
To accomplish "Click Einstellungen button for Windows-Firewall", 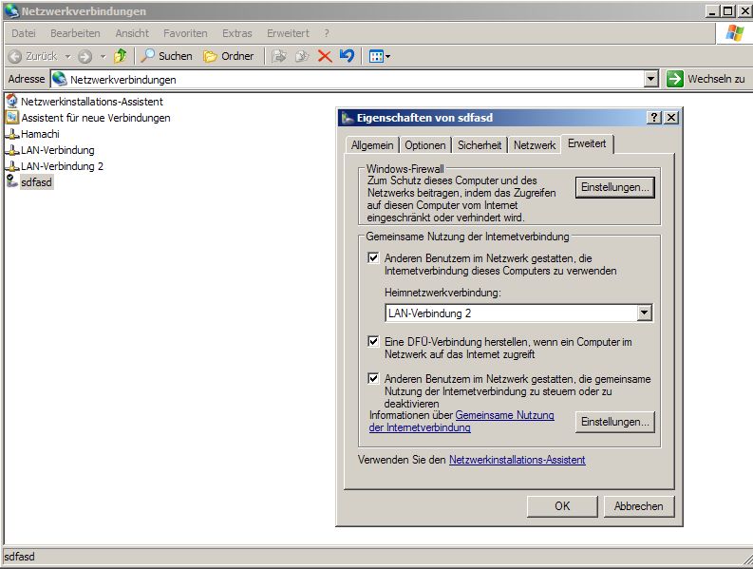I will (x=614, y=188).
